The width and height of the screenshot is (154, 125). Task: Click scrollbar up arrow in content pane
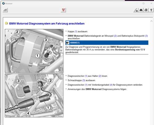152,21
